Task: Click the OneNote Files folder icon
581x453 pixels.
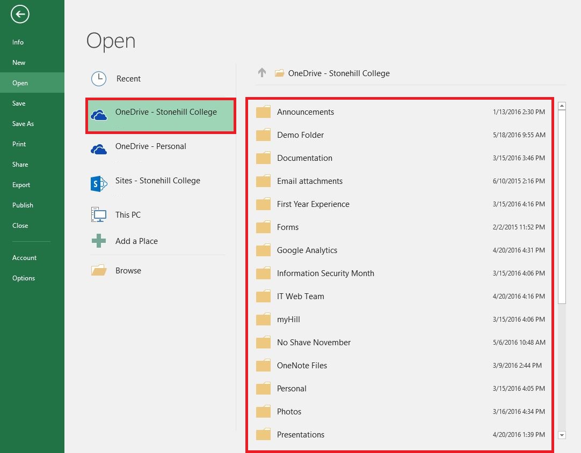Action: (x=264, y=366)
